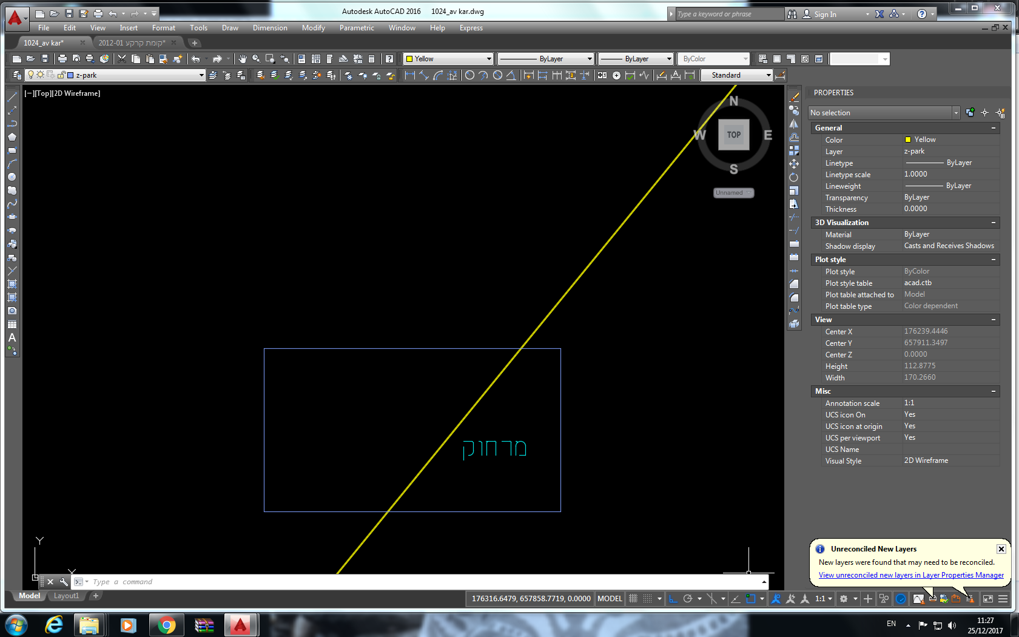Click the keyword search box in the title bar

coord(730,14)
